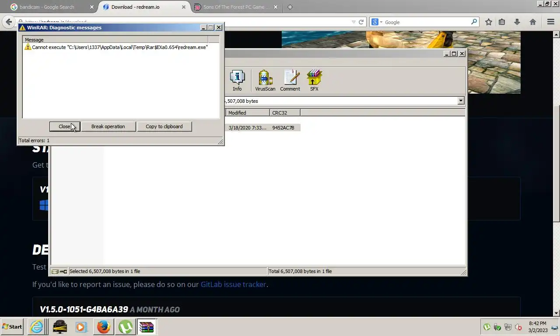Click the warning icon beside the error message

[x=28, y=47]
